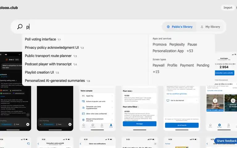
Task: Filter by the Perplexity app
Action: pyautogui.click(x=177, y=44)
